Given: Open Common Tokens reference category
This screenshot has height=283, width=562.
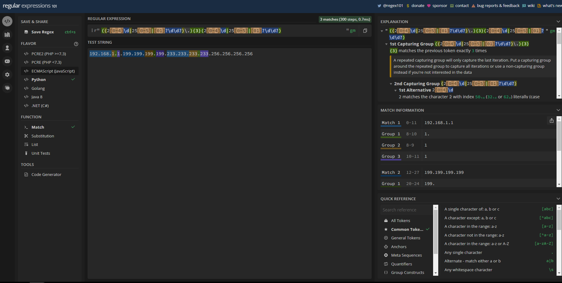Looking at the screenshot, I should point(407,229).
